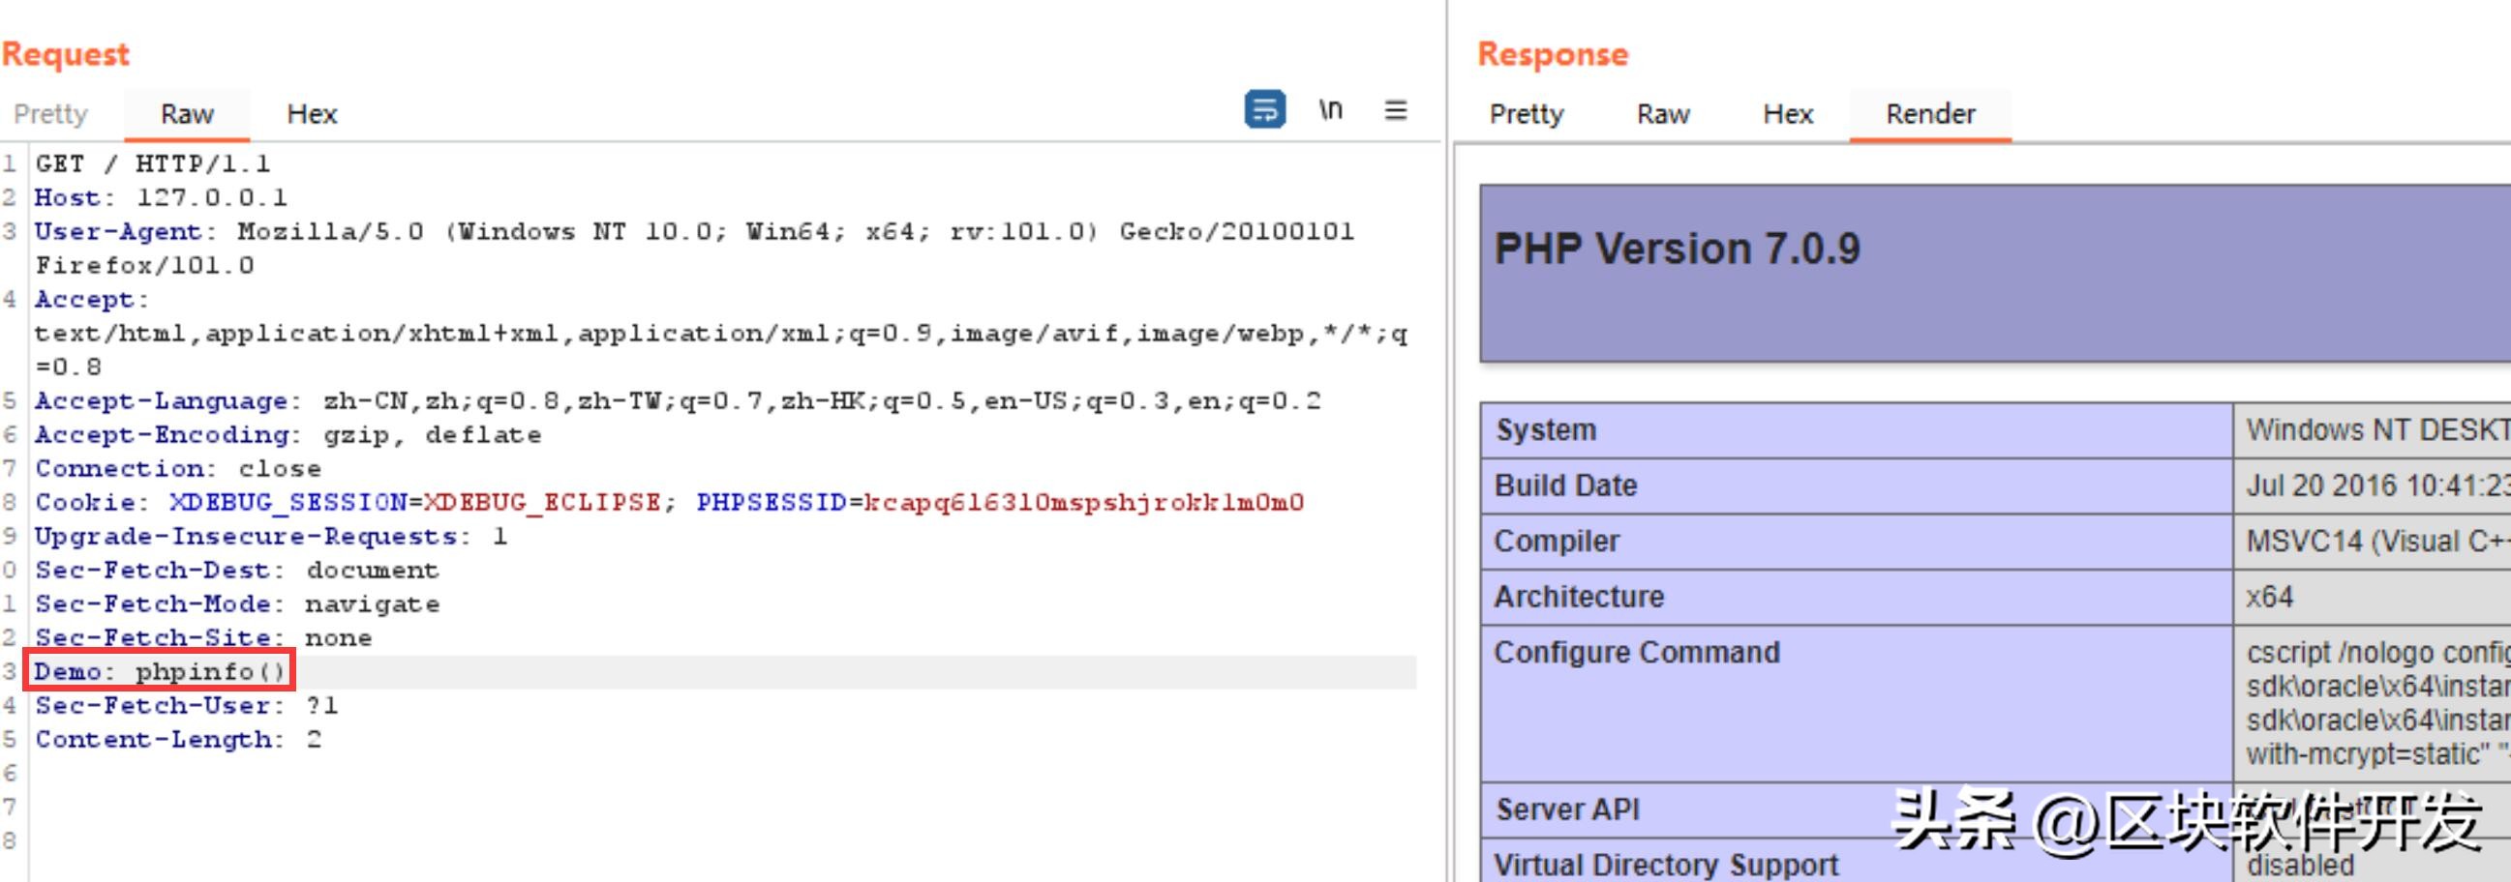The width and height of the screenshot is (2511, 882).
Task: Click the 'Server API' row label
Action: [1567, 810]
